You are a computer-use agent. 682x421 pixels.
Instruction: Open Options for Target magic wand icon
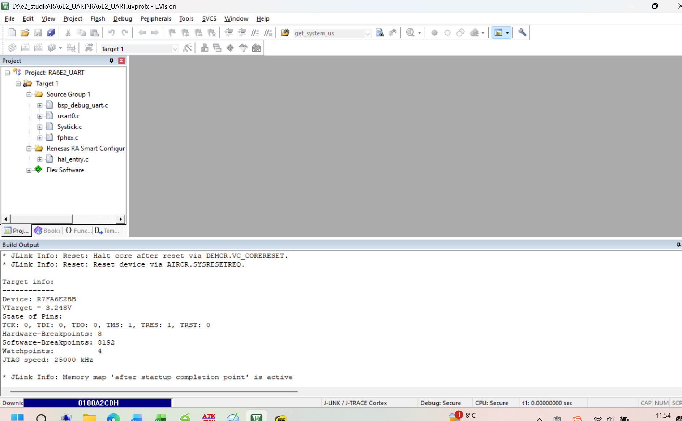pos(187,48)
